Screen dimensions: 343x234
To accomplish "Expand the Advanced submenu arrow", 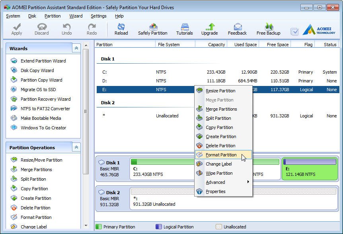I will tap(248, 182).
